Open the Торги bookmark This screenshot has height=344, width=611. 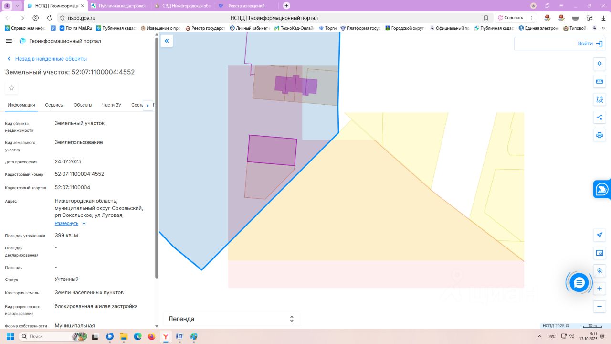click(x=328, y=28)
